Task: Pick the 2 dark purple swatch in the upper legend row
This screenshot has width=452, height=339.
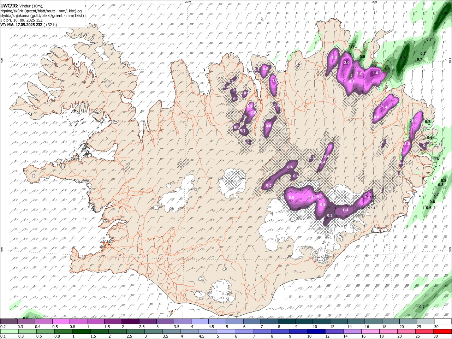Action: [130, 321]
